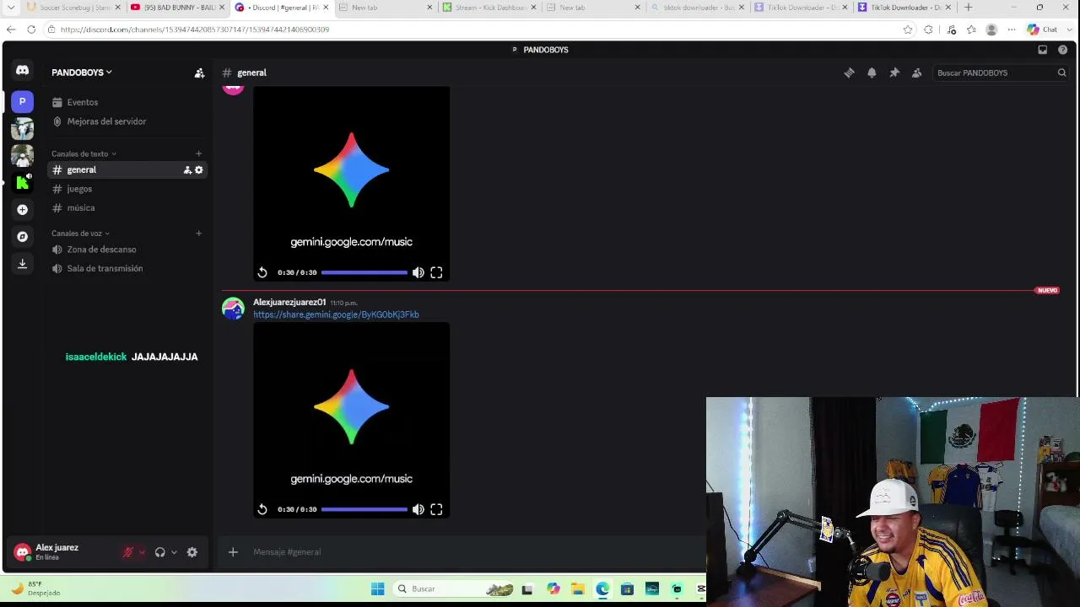
Task: Open headphone output options chevron
Action: 174,552
